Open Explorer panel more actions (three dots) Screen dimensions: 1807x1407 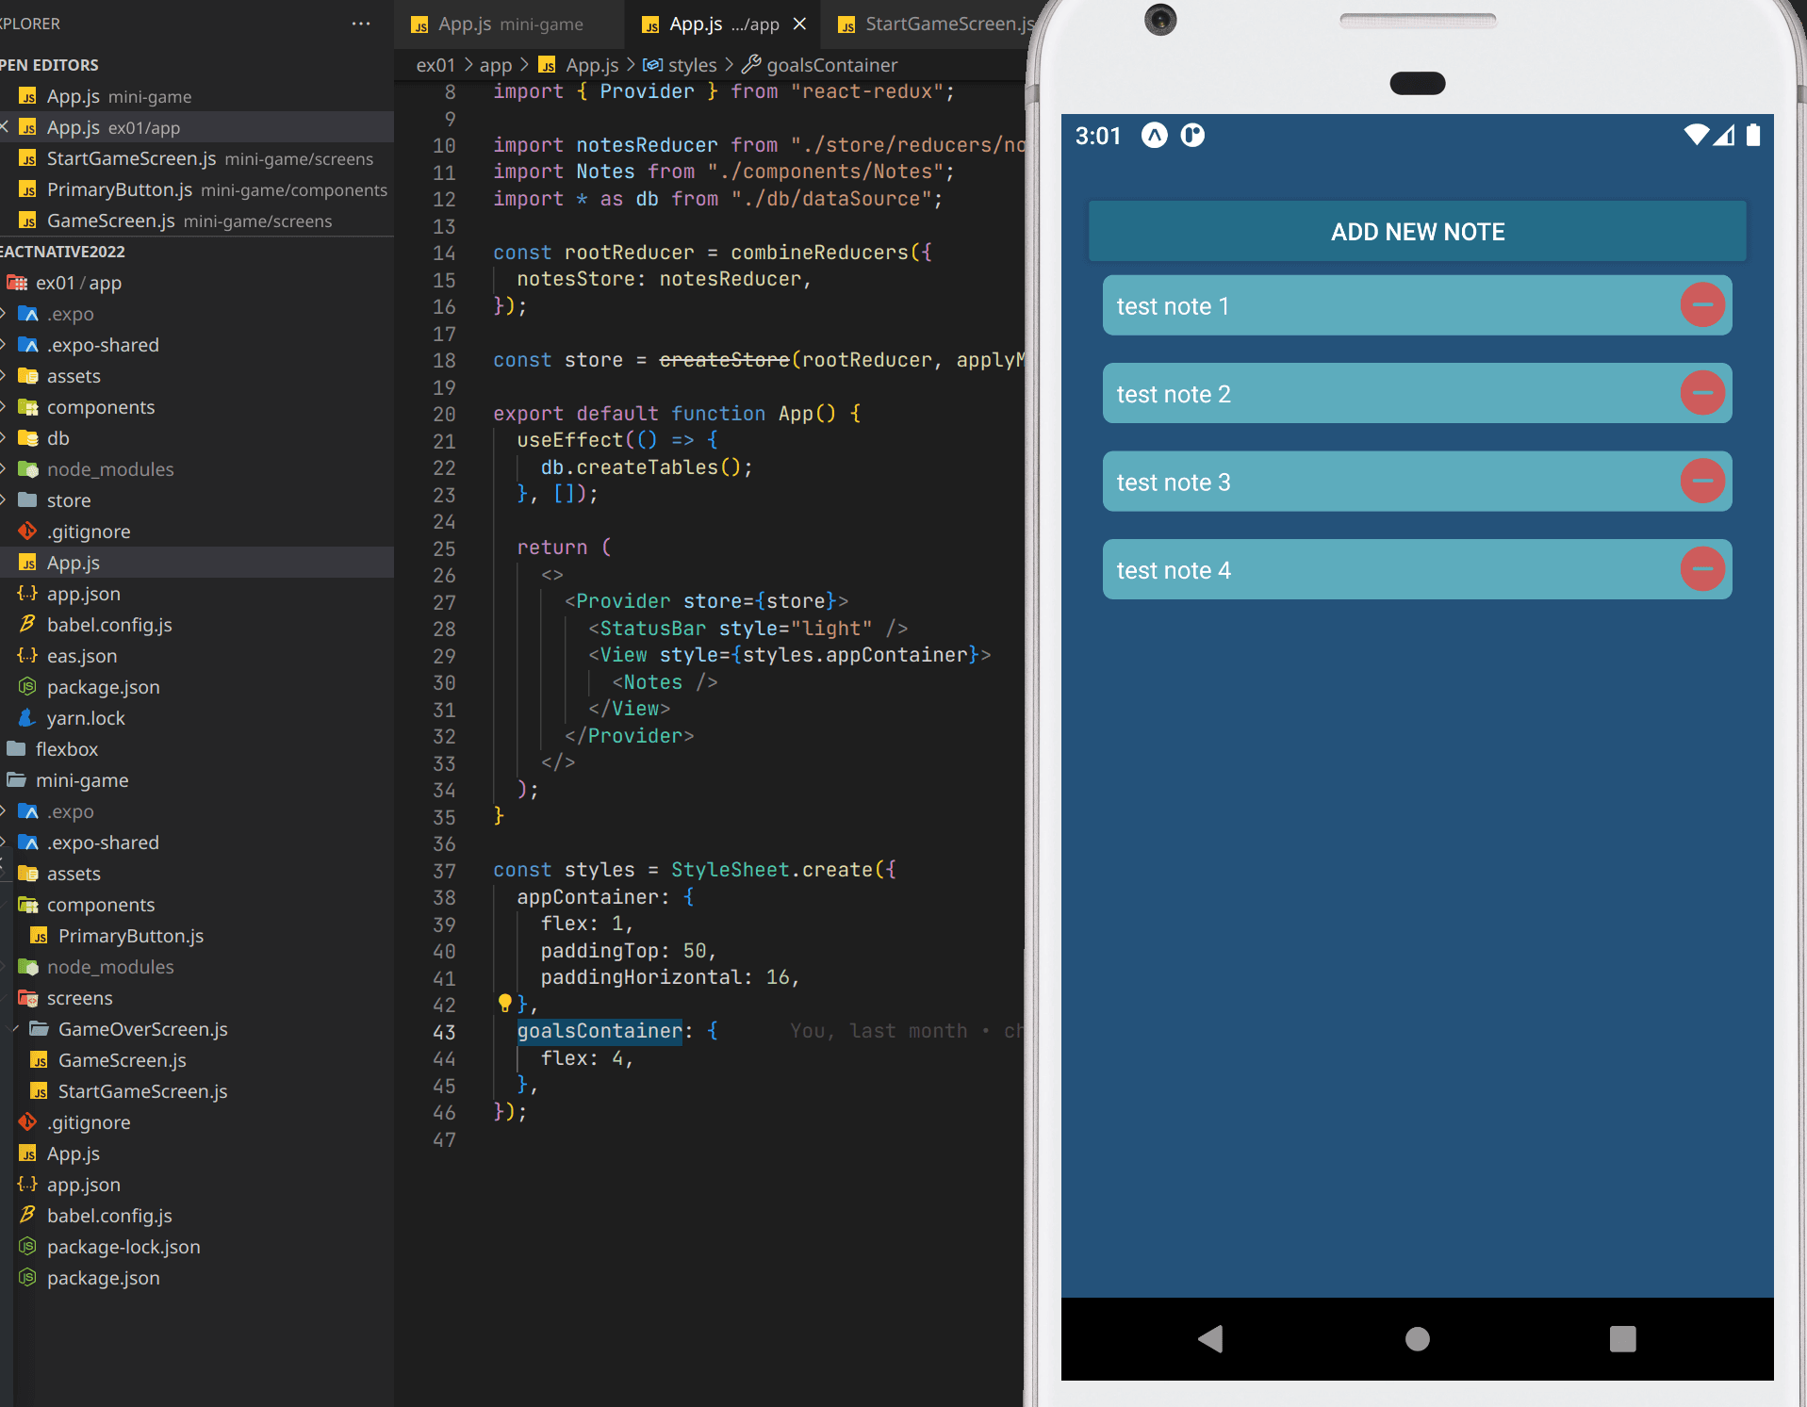[361, 24]
